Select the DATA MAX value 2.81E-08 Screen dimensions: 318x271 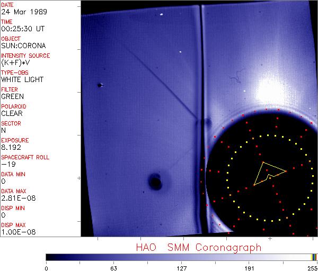tap(16, 198)
